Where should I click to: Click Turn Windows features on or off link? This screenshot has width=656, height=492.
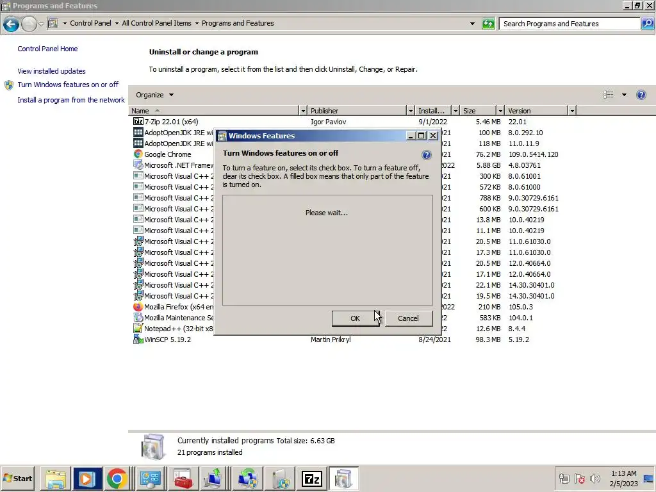(68, 85)
